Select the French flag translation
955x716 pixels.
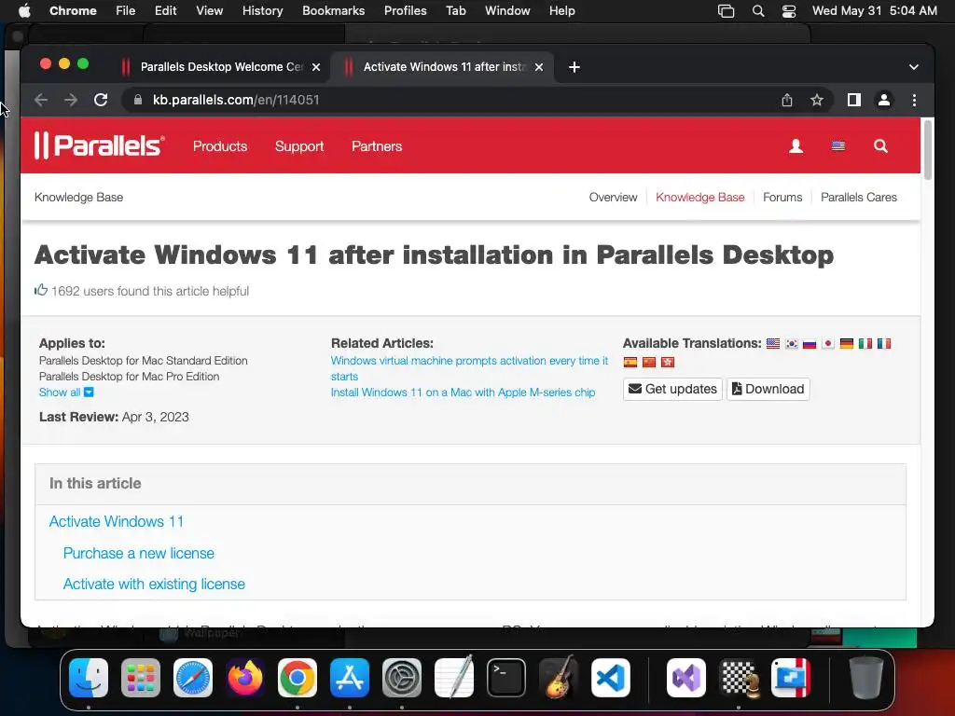tap(884, 343)
